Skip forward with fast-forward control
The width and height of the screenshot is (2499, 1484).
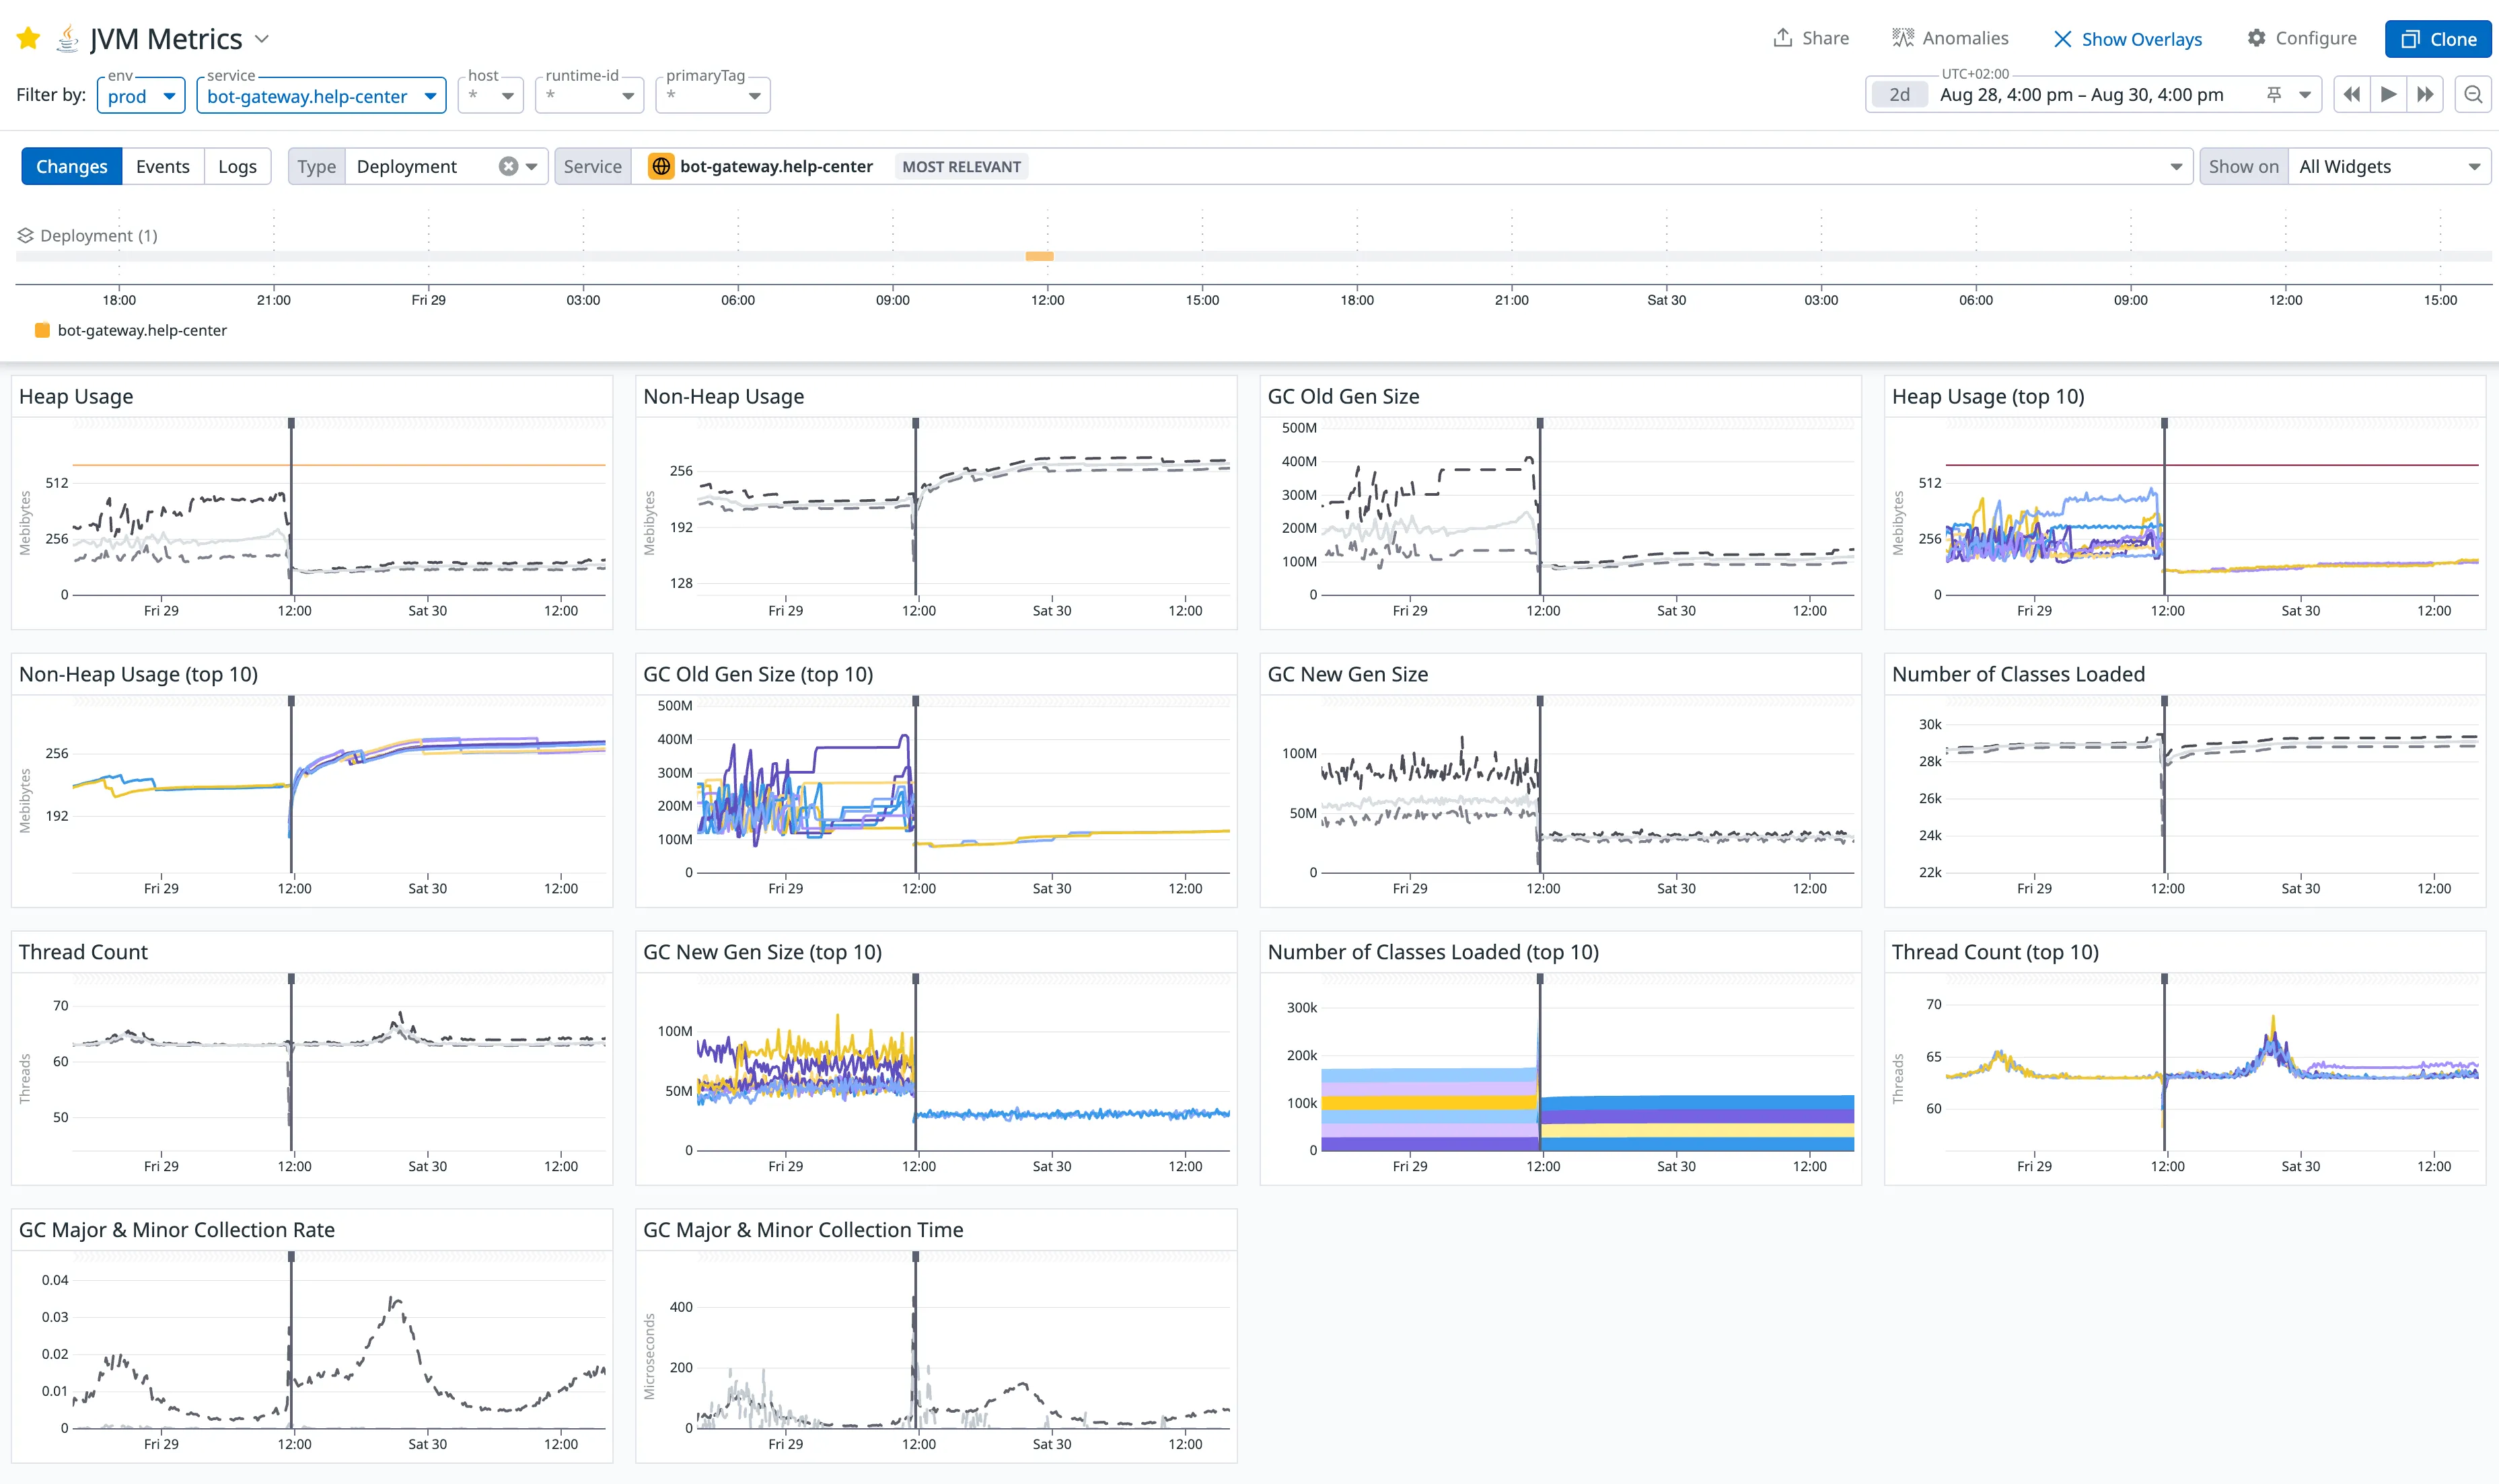click(2426, 94)
